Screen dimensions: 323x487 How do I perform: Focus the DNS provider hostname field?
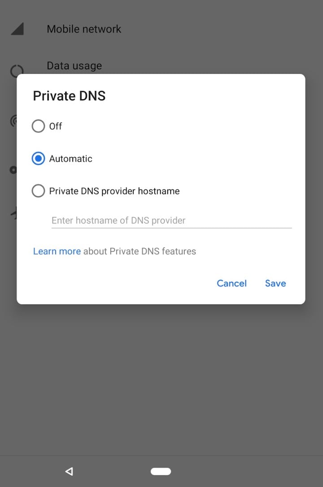pos(171,220)
